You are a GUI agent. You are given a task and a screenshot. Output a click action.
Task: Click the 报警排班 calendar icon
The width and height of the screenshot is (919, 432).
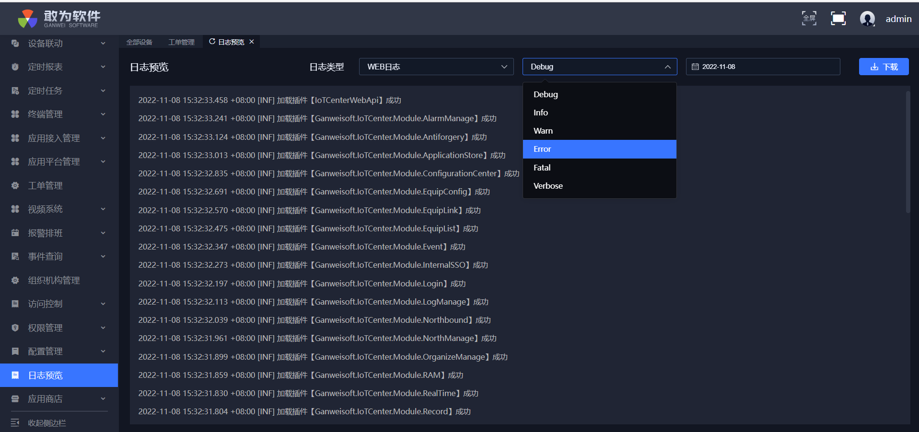(x=15, y=233)
